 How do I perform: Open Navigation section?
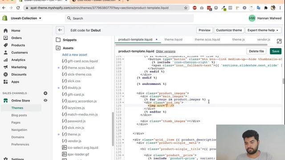coord(19,130)
